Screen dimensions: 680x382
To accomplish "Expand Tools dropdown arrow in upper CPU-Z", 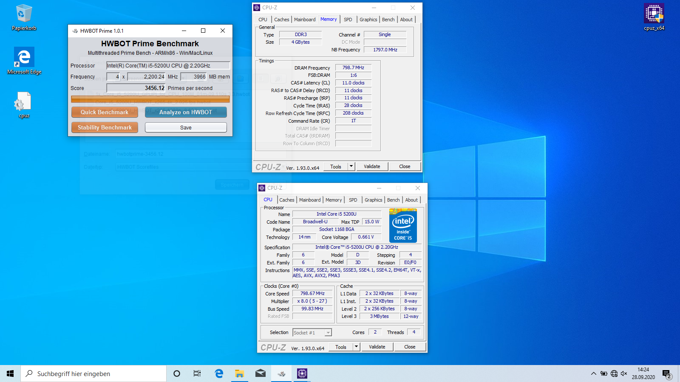I will pyautogui.click(x=351, y=166).
